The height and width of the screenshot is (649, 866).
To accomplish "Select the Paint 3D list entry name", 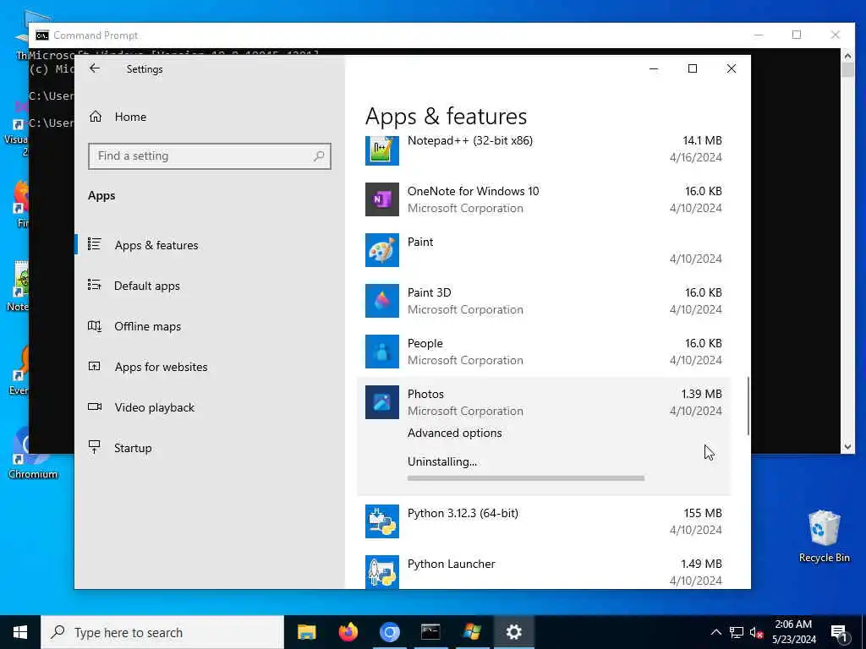I will click(429, 292).
